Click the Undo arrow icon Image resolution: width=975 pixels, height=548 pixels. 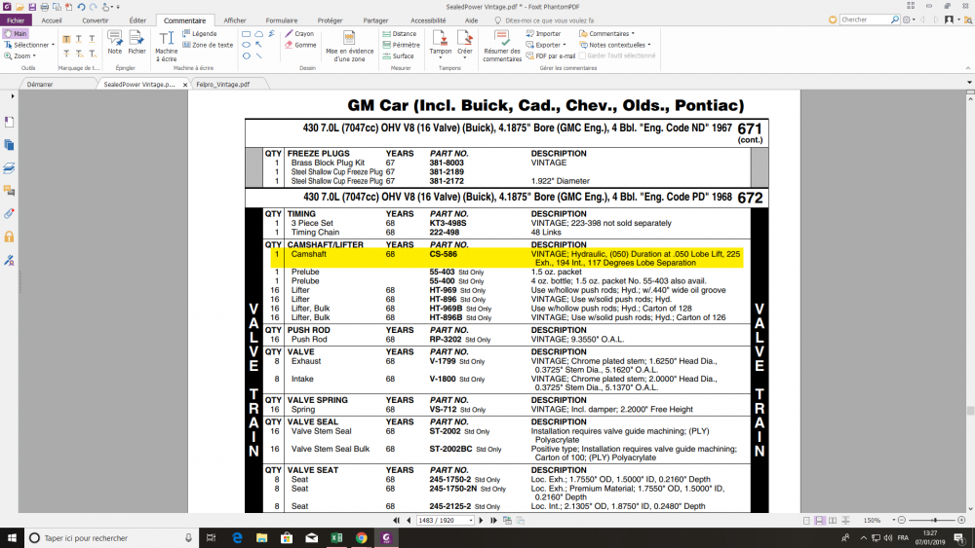tap(81, 7)
